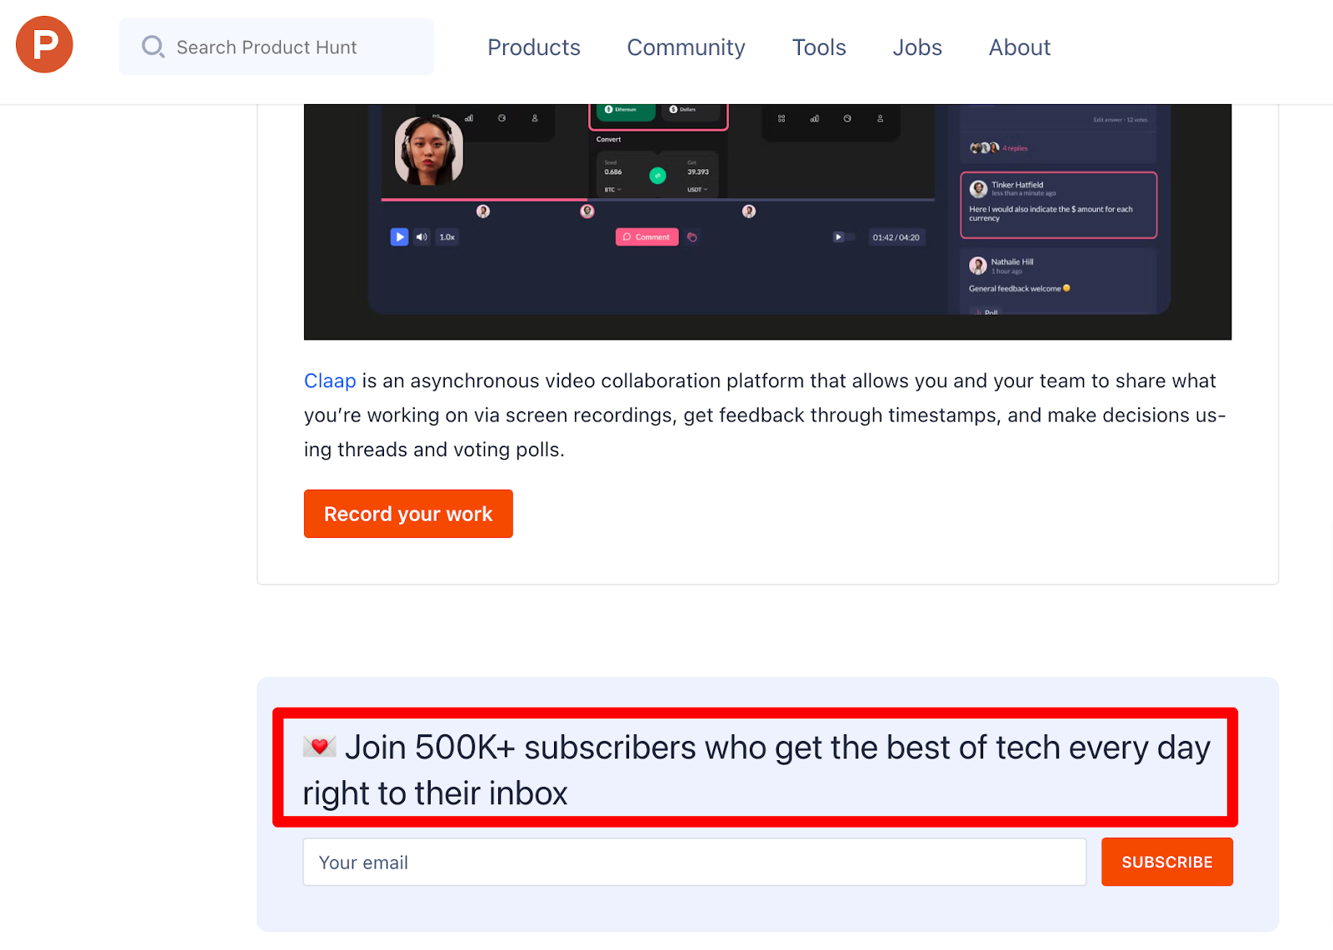Select the green Ethereum tab
The image size is (1333, 950).
coord(625,111)
